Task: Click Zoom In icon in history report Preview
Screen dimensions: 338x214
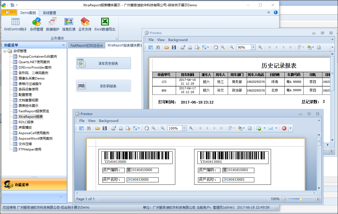Action: (x=260, y=47)
